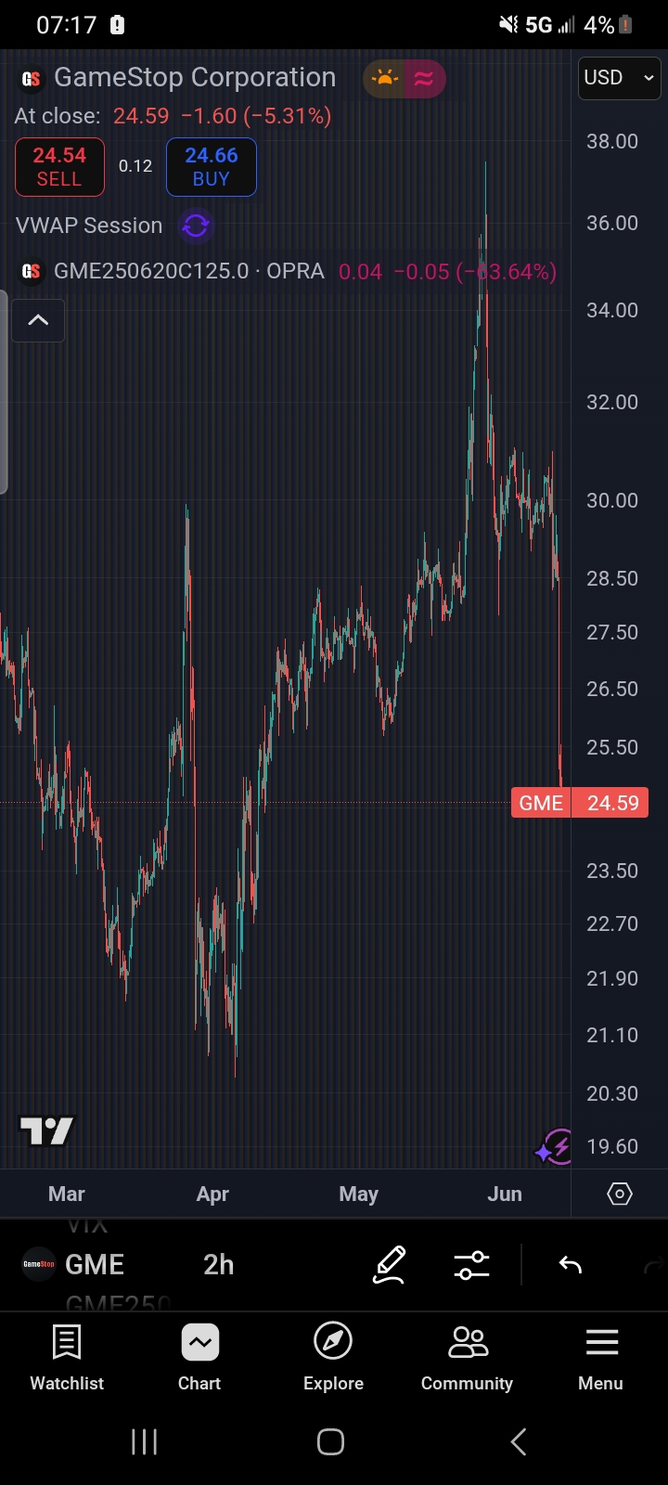The image size is (668, 1485).
Task: Switch to the Explore tab
Action: (x=333, y=1357)
